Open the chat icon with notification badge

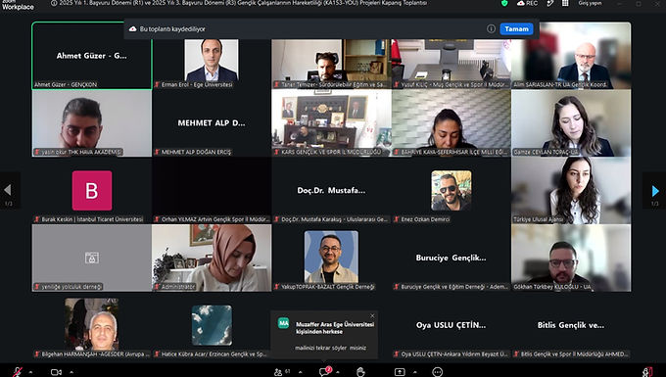[x=324, y=371]
